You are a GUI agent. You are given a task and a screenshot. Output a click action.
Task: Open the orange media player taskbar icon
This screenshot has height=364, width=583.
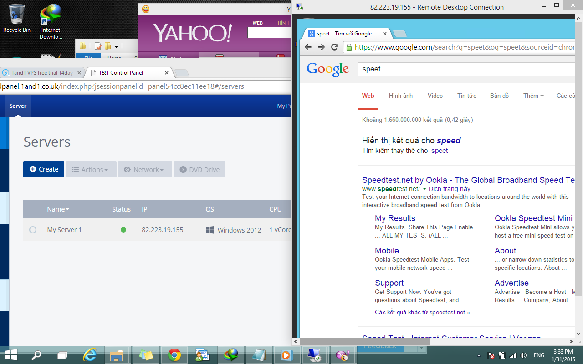(286, 355)
